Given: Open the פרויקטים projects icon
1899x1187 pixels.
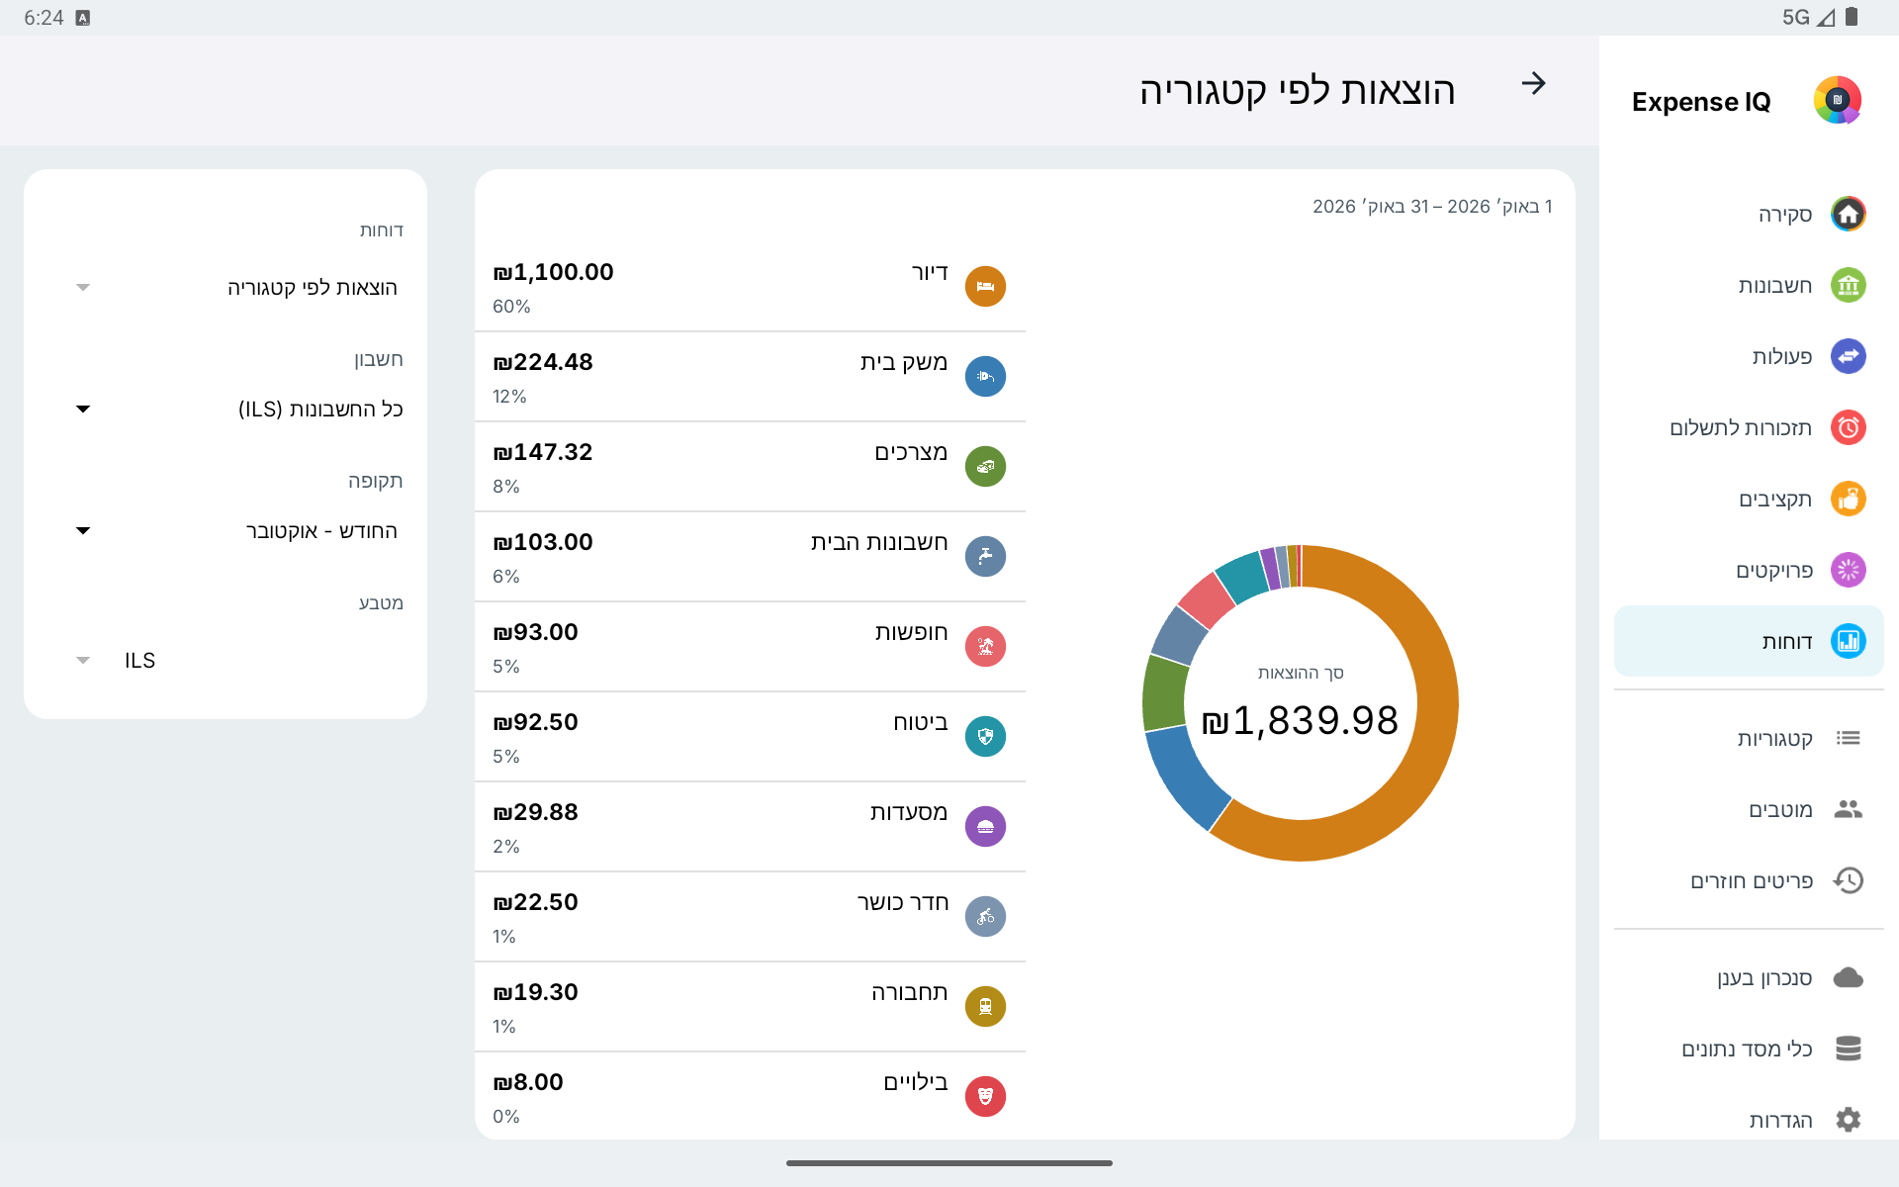Looking at the screenshot, I should coord(1848,570).
